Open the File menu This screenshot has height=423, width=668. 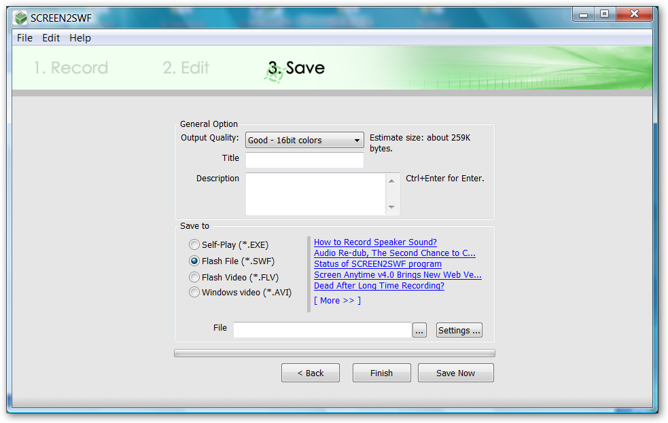click(x=24, y=38)
